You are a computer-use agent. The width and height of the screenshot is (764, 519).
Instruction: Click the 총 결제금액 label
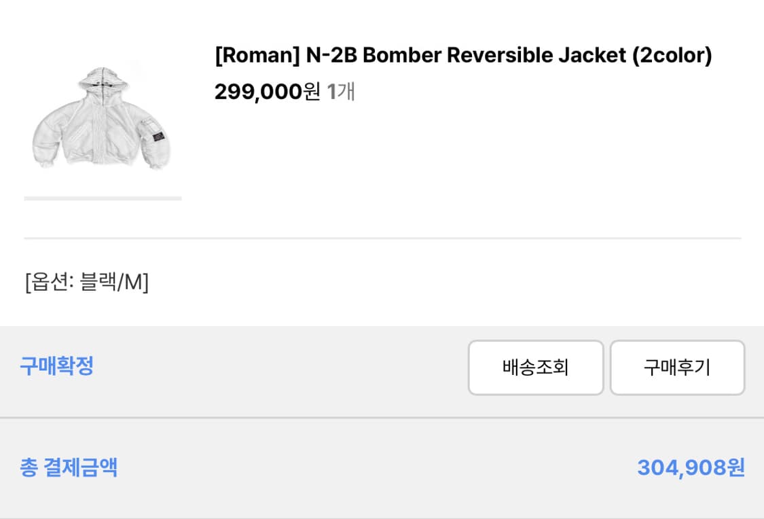click(69, 467)
